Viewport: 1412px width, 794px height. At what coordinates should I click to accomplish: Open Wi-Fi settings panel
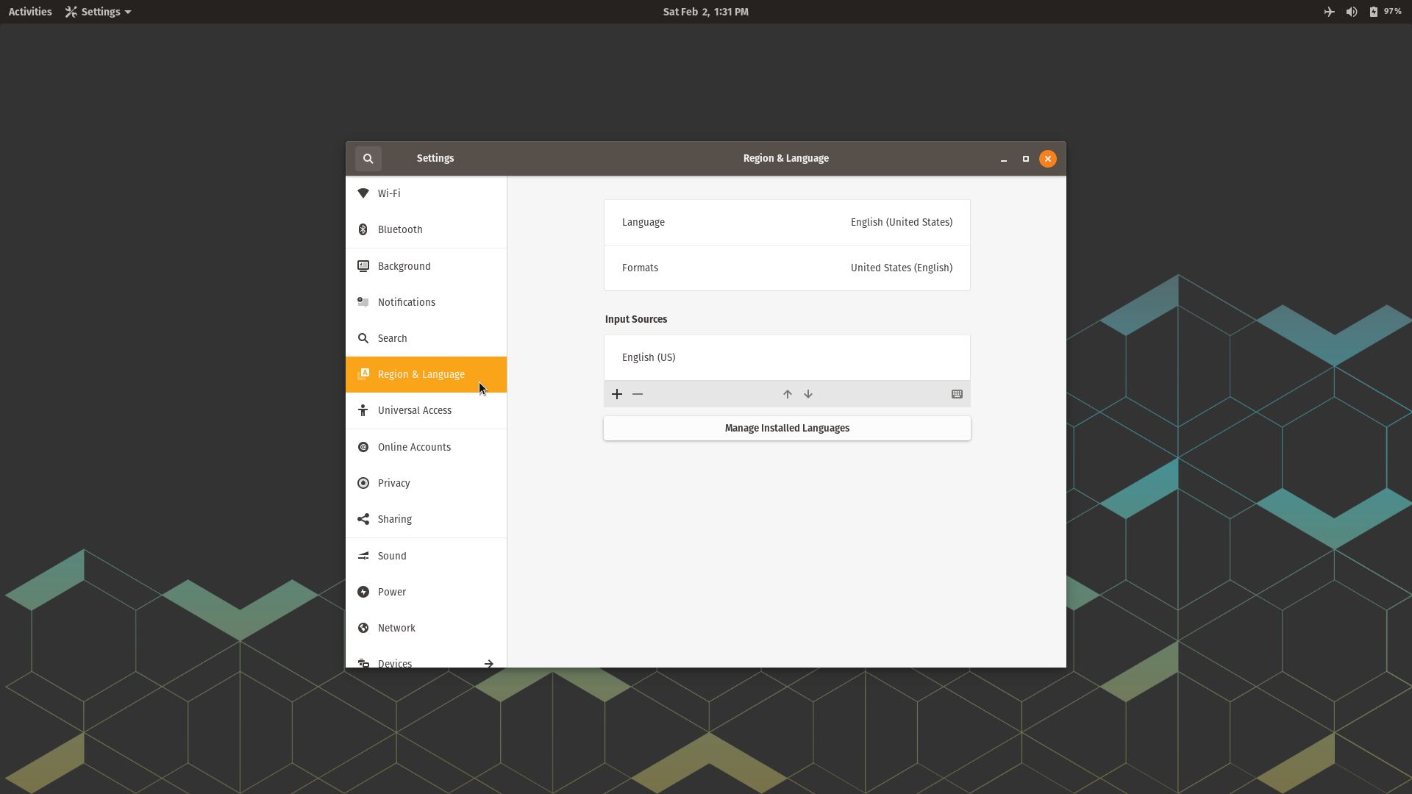[x=426, y=193]
